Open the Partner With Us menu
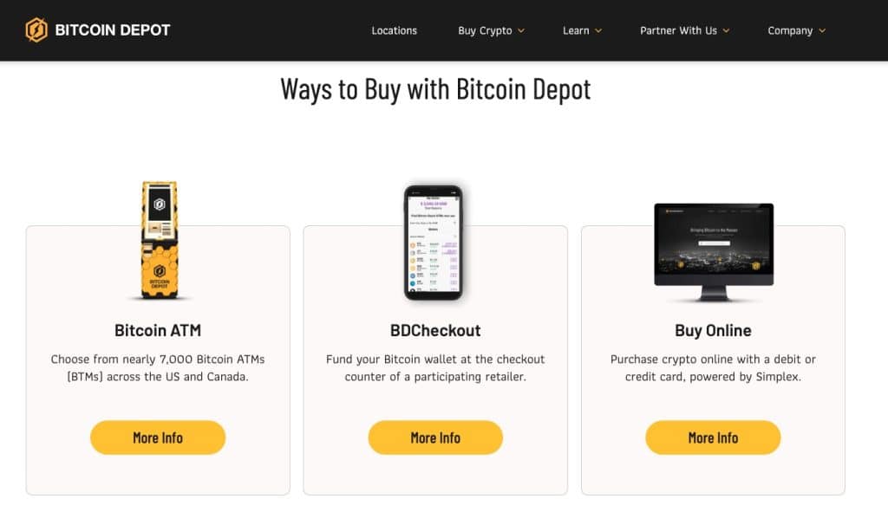 pos(678,30)
